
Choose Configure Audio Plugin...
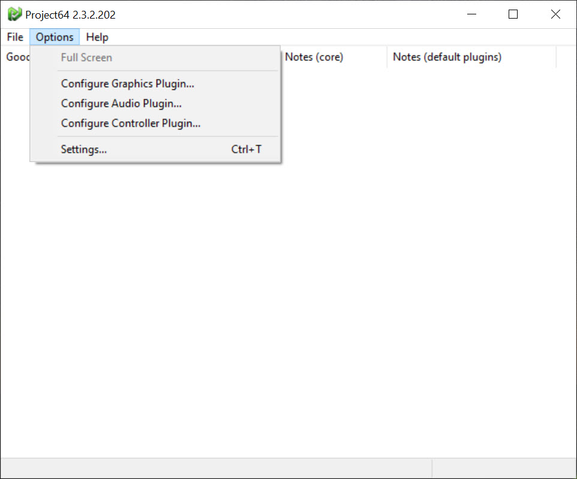point(155,103)
